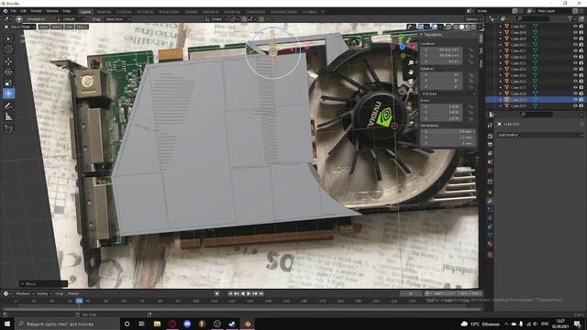Open the timeline Marker menu
This screenshot has height=330, width=587.
pyautogui.click(x=73, y=293)
